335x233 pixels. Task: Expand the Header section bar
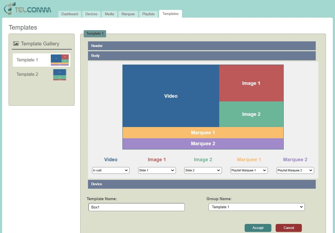tap(202, 46)
